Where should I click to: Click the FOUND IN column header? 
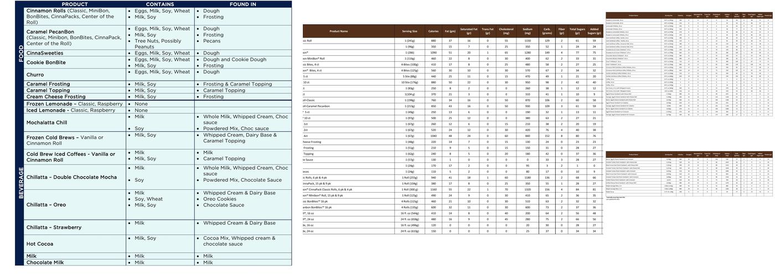click(242, 4)
